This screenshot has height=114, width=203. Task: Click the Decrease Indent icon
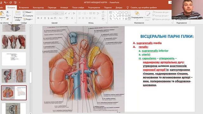pyautogui.click(x=91, y=13)
